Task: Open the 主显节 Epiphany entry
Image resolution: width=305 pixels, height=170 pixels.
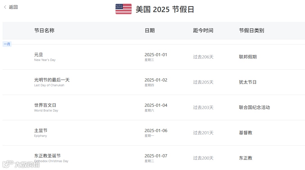Action: [154, 133]
